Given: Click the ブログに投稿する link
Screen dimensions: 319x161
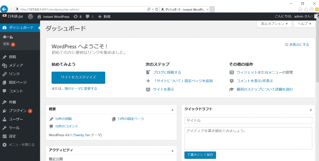Looking at the screenshot, I should point(167,72).
